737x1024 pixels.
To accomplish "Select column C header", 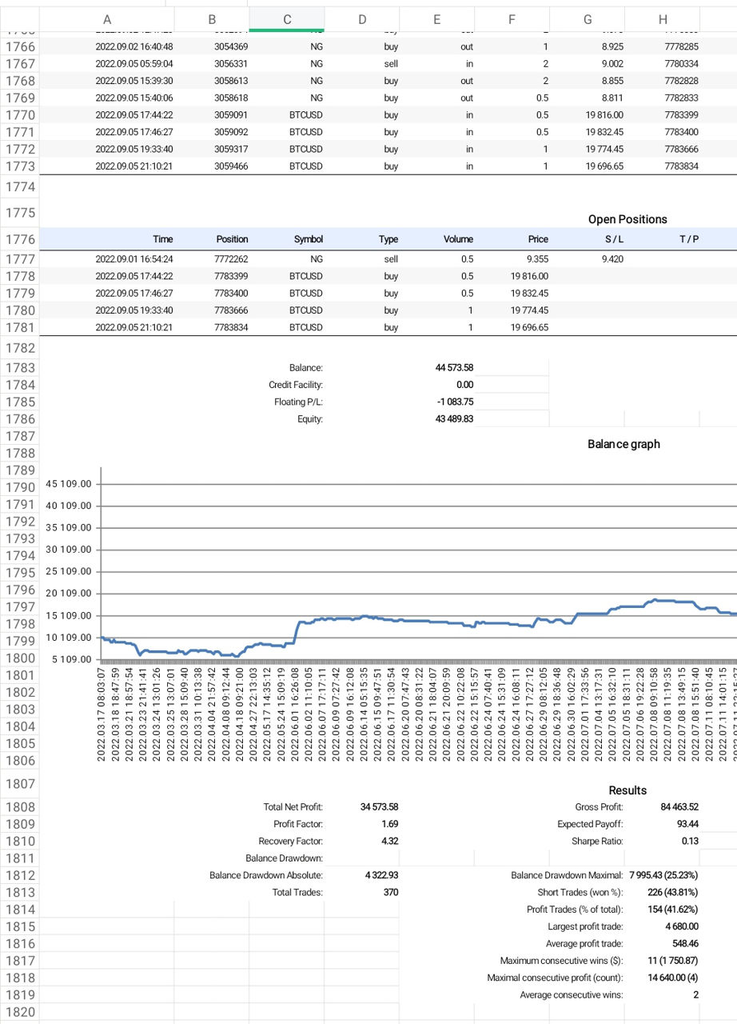I will point(287,19).
